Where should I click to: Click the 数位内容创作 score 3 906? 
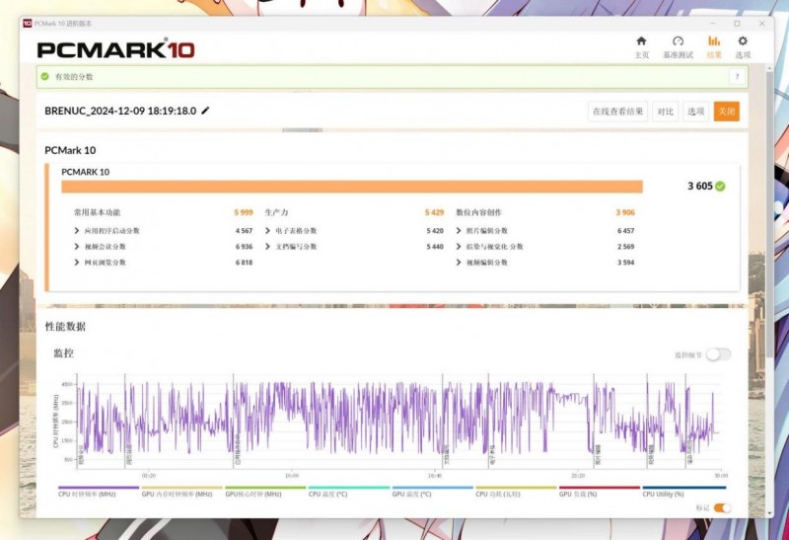coord(625,212)
